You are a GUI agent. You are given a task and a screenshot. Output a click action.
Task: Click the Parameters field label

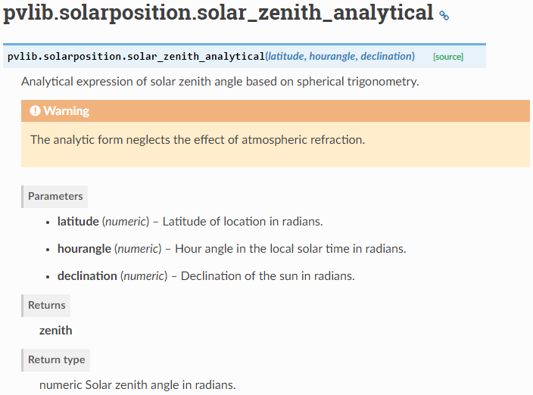tap(55, 196)
